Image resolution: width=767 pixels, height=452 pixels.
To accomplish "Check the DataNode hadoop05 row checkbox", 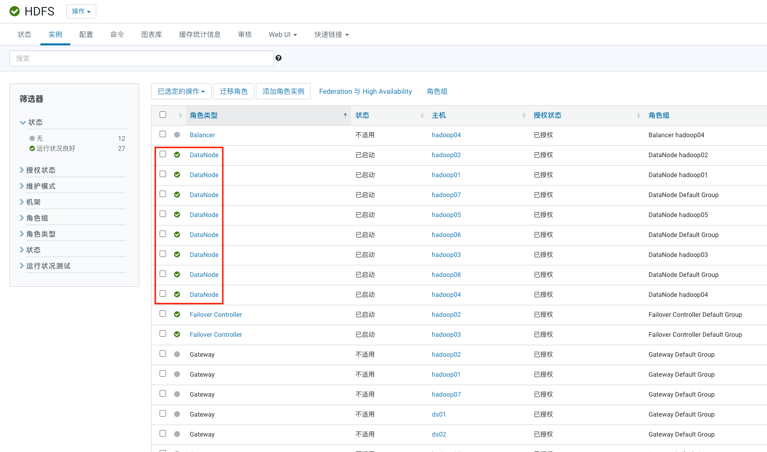I will (x=163, y=214).
